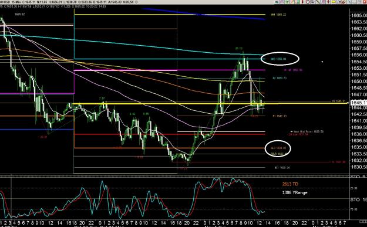The height and width of the screenshot is (227, 367).
Task: Click the 1641.00 price on right axis
Action: tap(359, 121)
